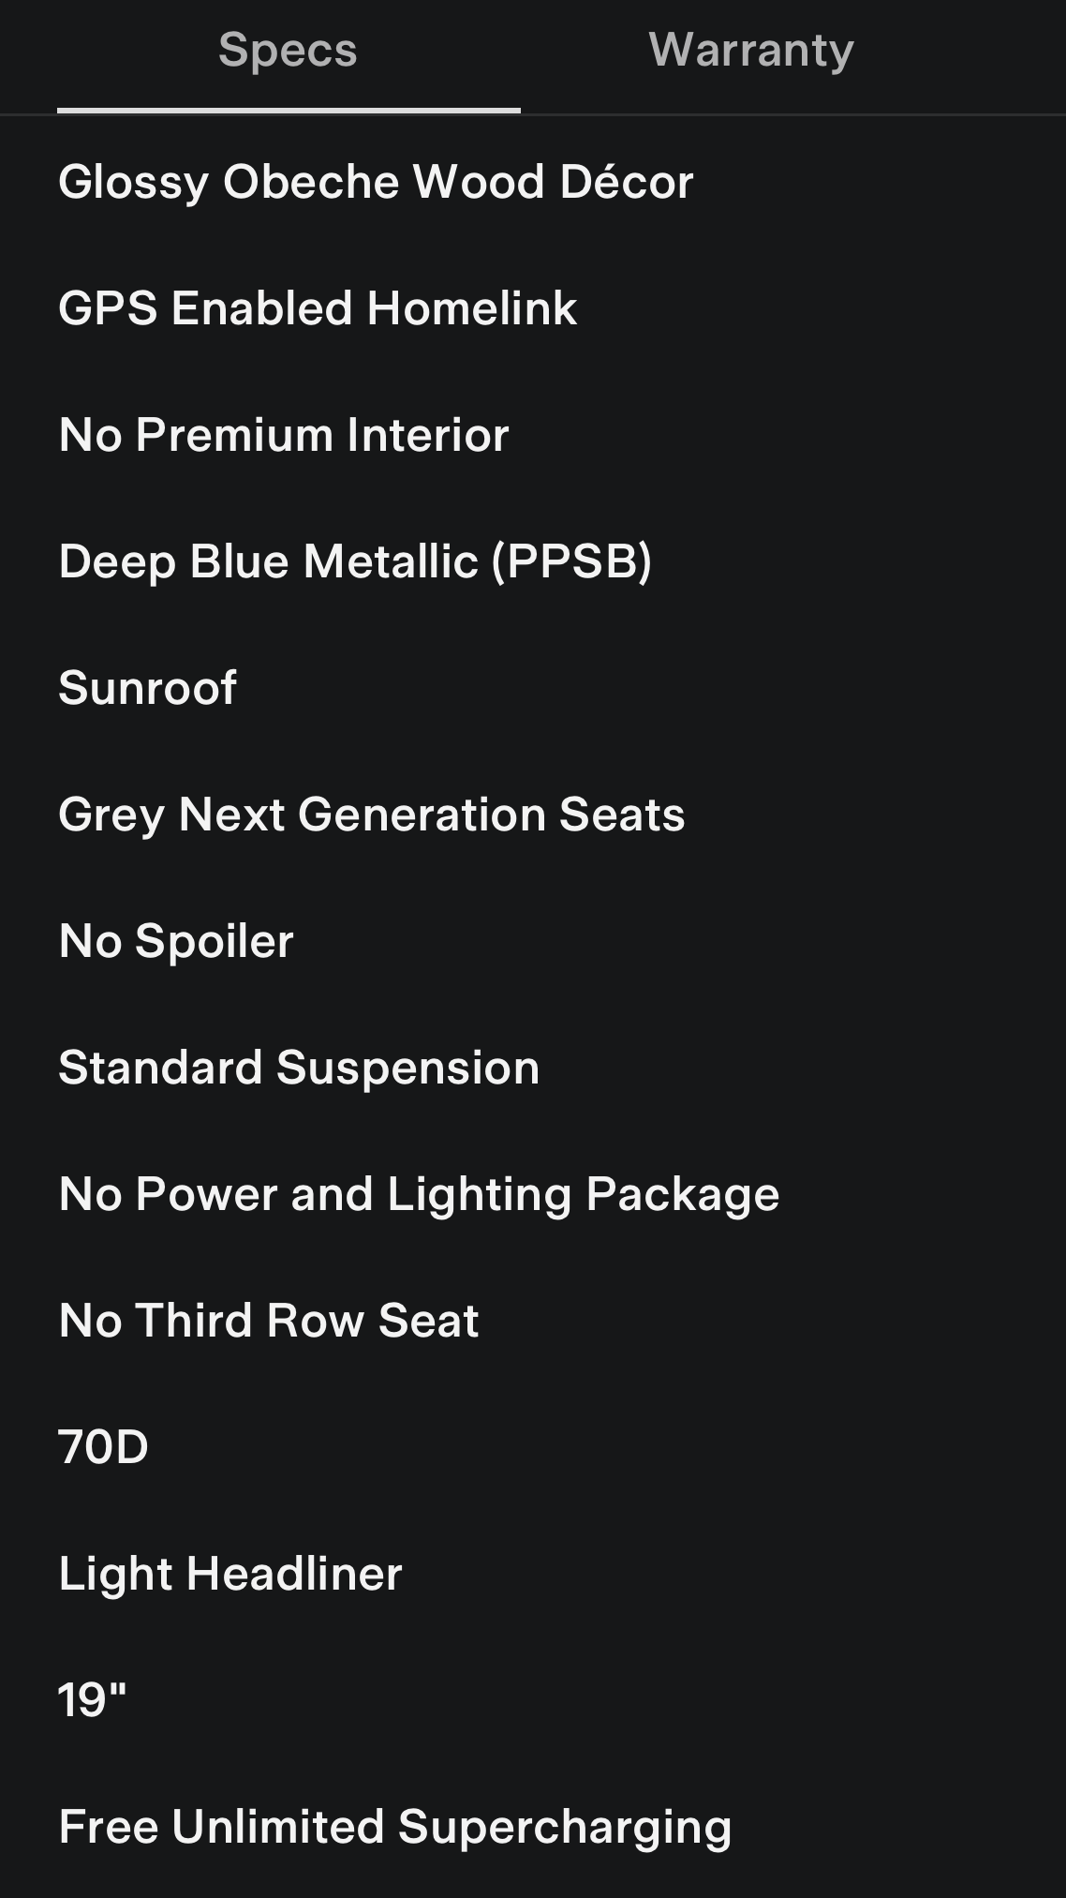This screenshot has width=1066, height=1898.
Task: Select GPS Enabled Homelink spec
Action: [318, 308]
